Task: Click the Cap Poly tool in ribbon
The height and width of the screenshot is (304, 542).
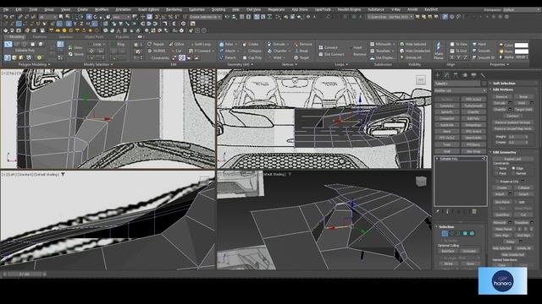Action: coord(252,57)
